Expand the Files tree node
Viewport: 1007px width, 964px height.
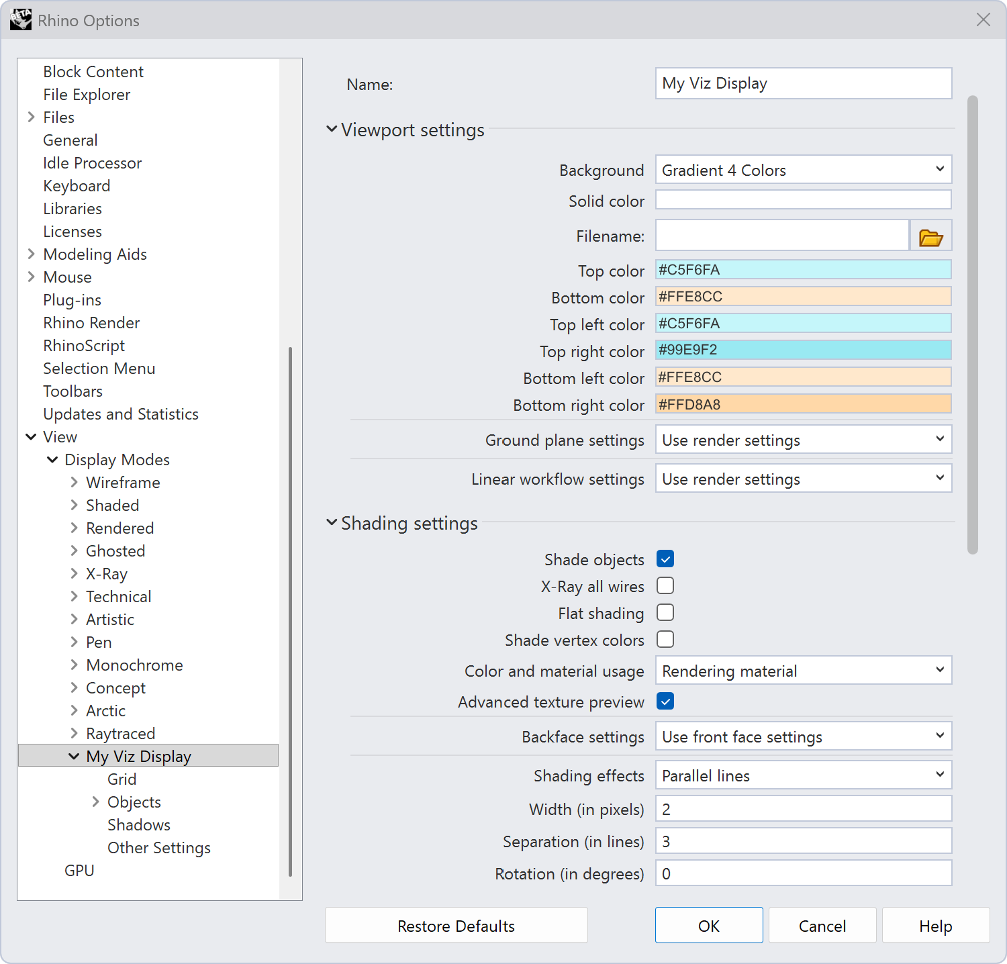click(x=31, y=117)
